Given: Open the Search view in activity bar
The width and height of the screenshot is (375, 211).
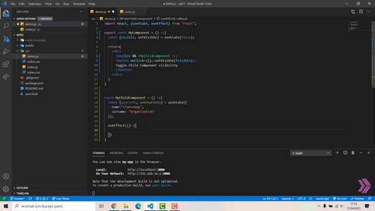Looking at the screenshot, I should [6, 26].
